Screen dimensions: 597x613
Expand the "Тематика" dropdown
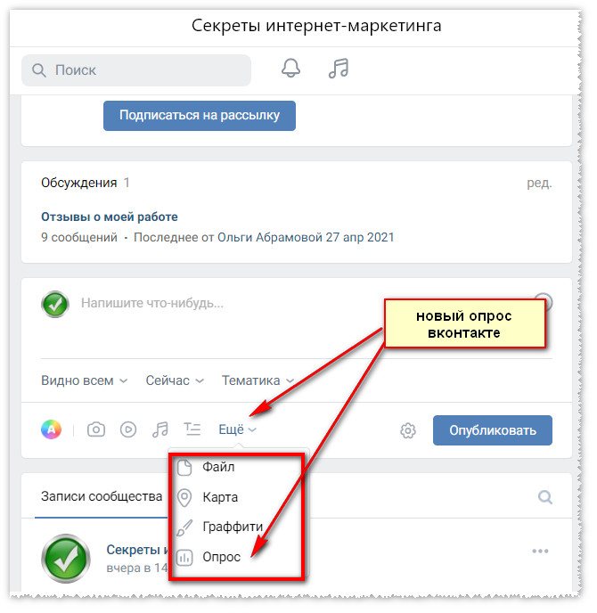click(258, 381)
